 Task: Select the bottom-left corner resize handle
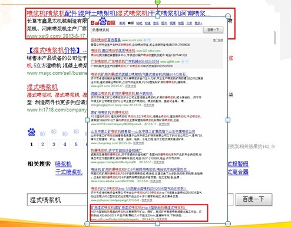tap(87, 223)
